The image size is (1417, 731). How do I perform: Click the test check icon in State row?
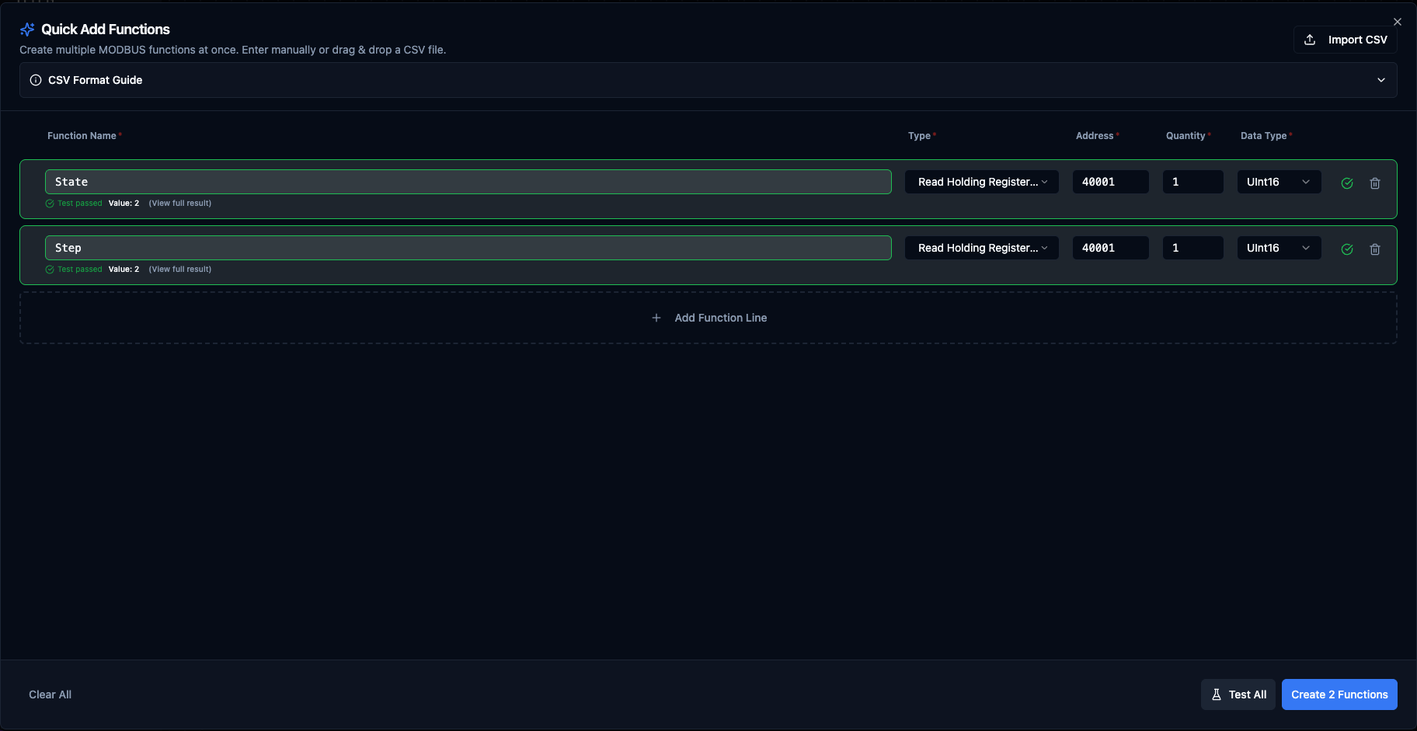pyautogui.click(x=1347, y=183)
